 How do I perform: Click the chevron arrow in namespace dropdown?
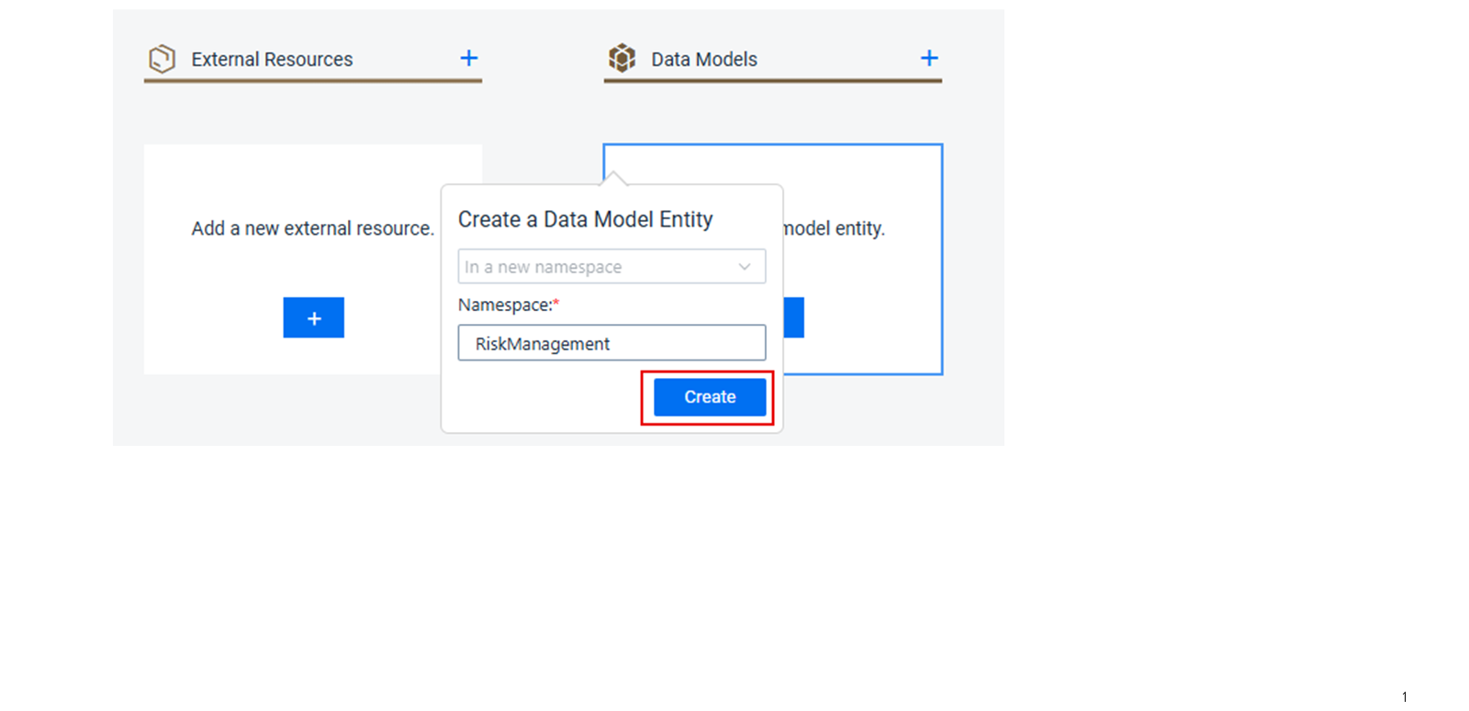tap(745, 267)
